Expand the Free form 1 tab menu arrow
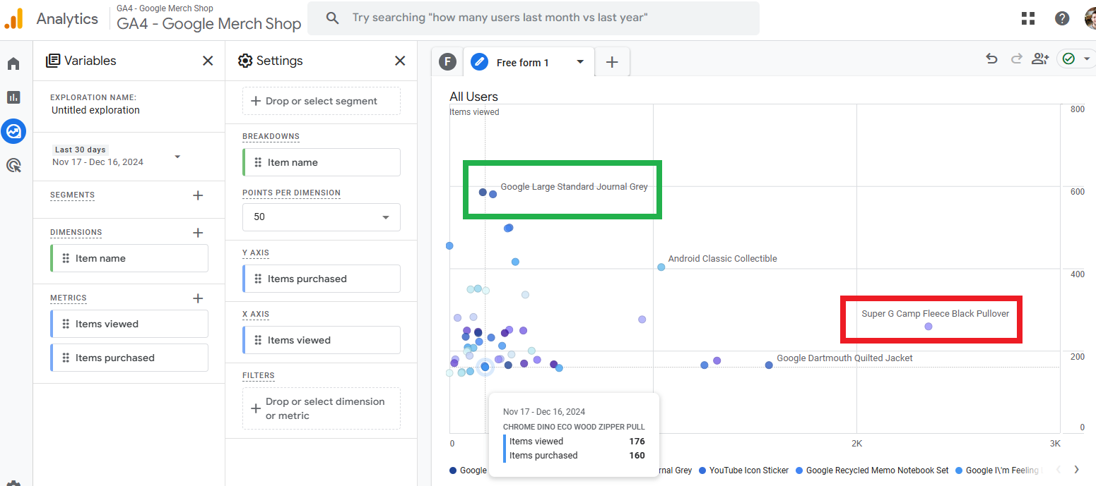The image size is (1096, 486). coord(580,62)
